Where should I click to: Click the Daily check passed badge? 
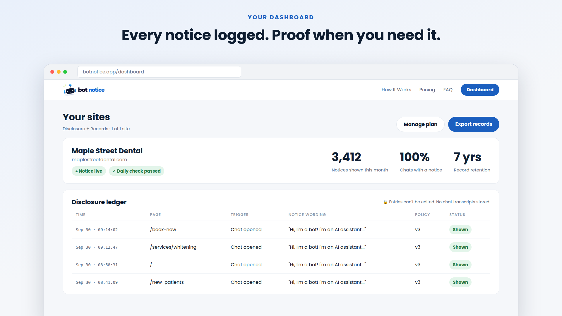pos(136,171)
